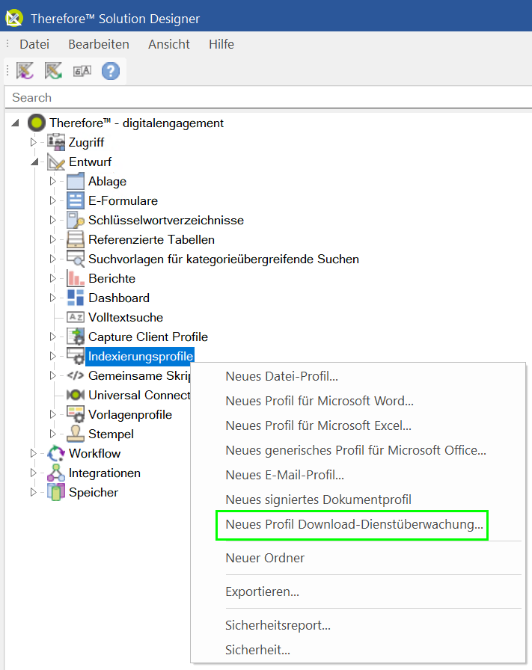The image size is (532, 670).
Task: Collapse the Therefore root node
Action: coord(16,123)
